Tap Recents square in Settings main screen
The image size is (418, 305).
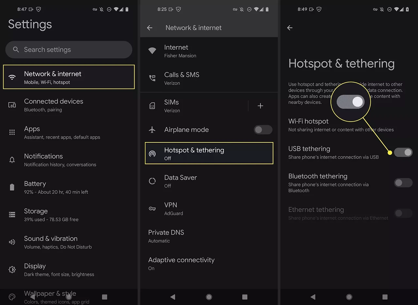tap(104, 297)
